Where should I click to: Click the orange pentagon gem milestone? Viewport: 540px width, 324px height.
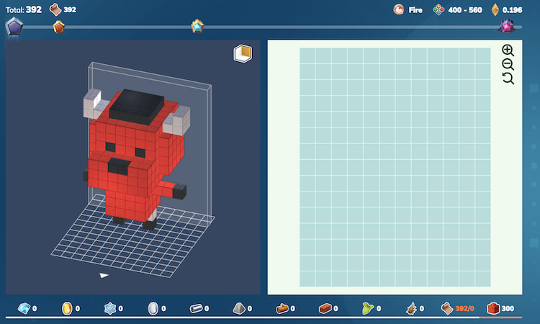(59, 27)
